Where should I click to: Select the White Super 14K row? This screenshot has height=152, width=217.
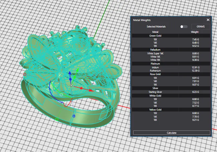171,54
